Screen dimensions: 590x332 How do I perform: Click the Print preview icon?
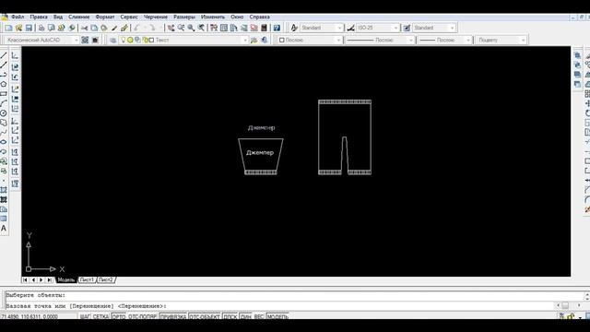click(x=52, y=28)
